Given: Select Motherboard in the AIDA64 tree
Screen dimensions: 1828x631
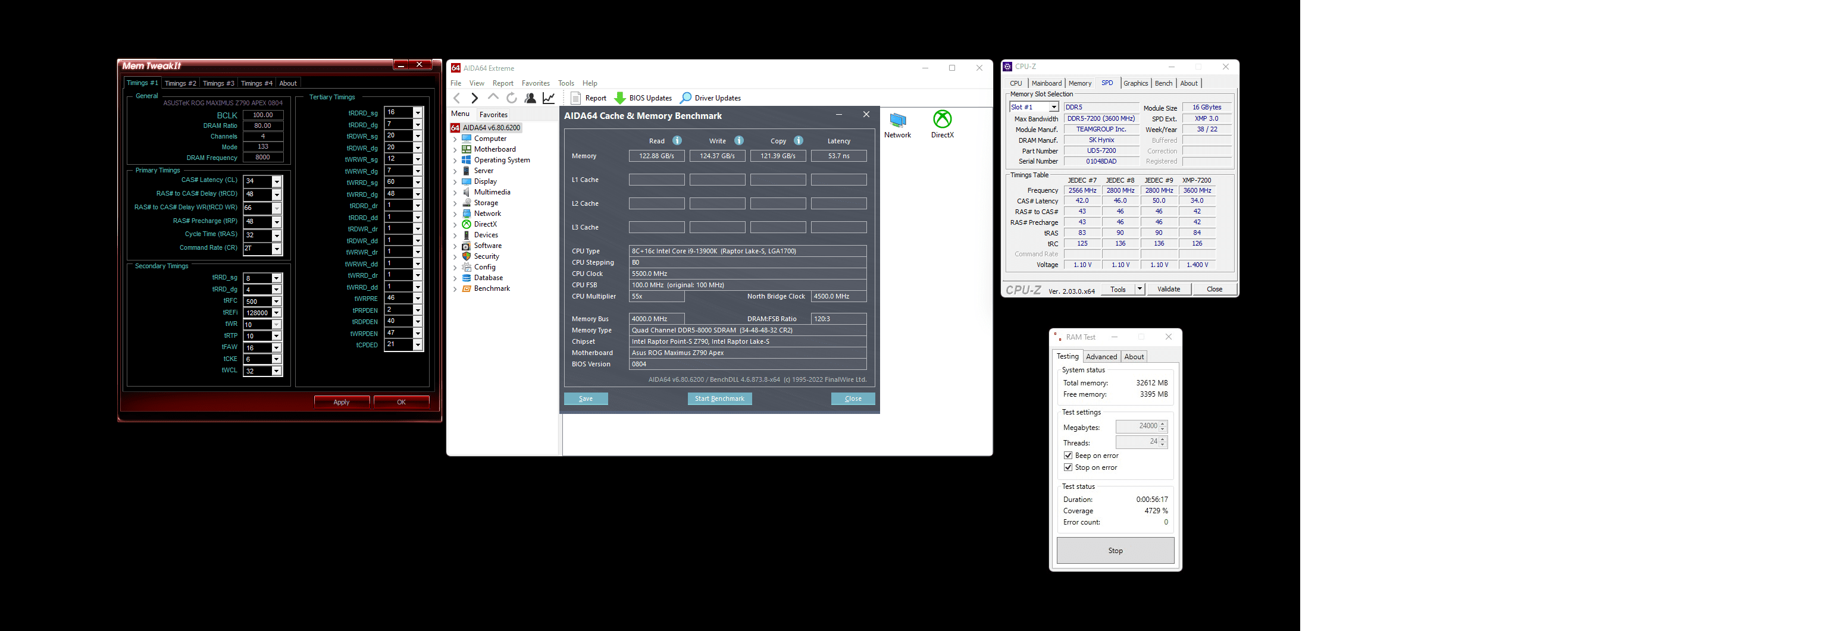Looking at the screenshot, I should tap(494, 149).
